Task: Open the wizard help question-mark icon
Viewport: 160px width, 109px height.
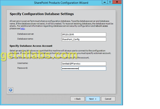Action: pos(11,90)
